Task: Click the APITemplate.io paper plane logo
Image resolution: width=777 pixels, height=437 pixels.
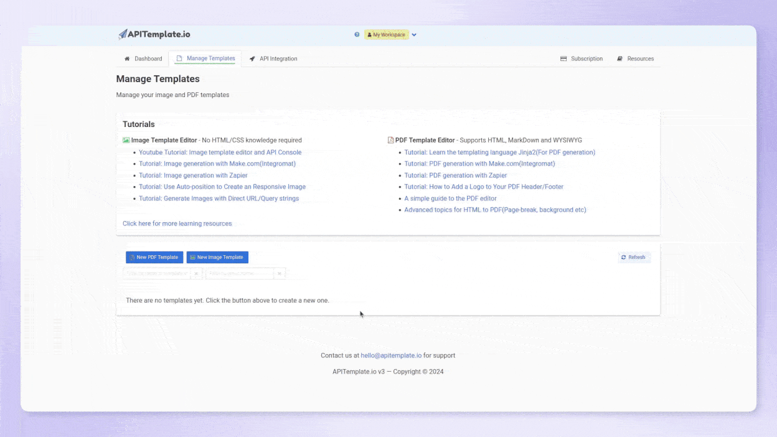Action: coord(123,34)
